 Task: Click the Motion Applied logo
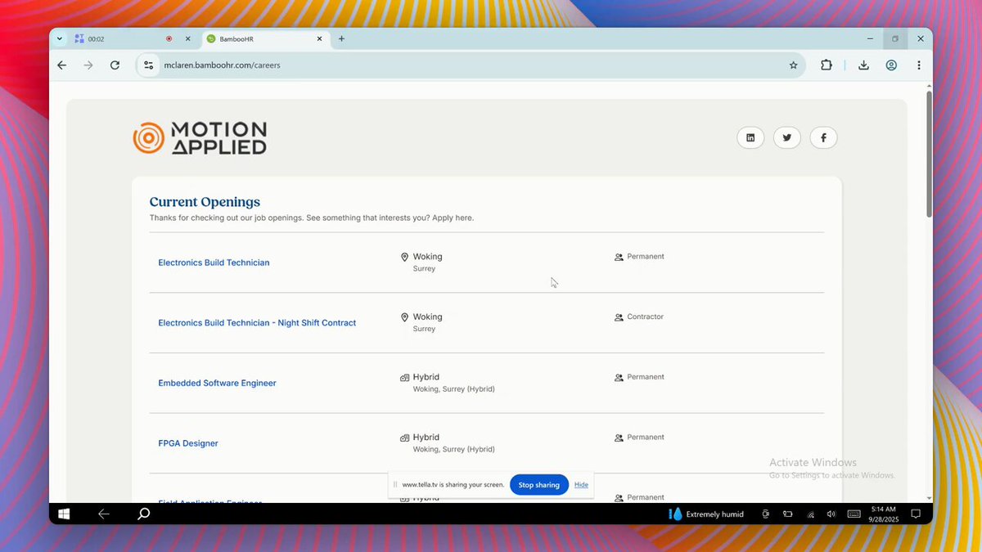click(x=200, y=138)
